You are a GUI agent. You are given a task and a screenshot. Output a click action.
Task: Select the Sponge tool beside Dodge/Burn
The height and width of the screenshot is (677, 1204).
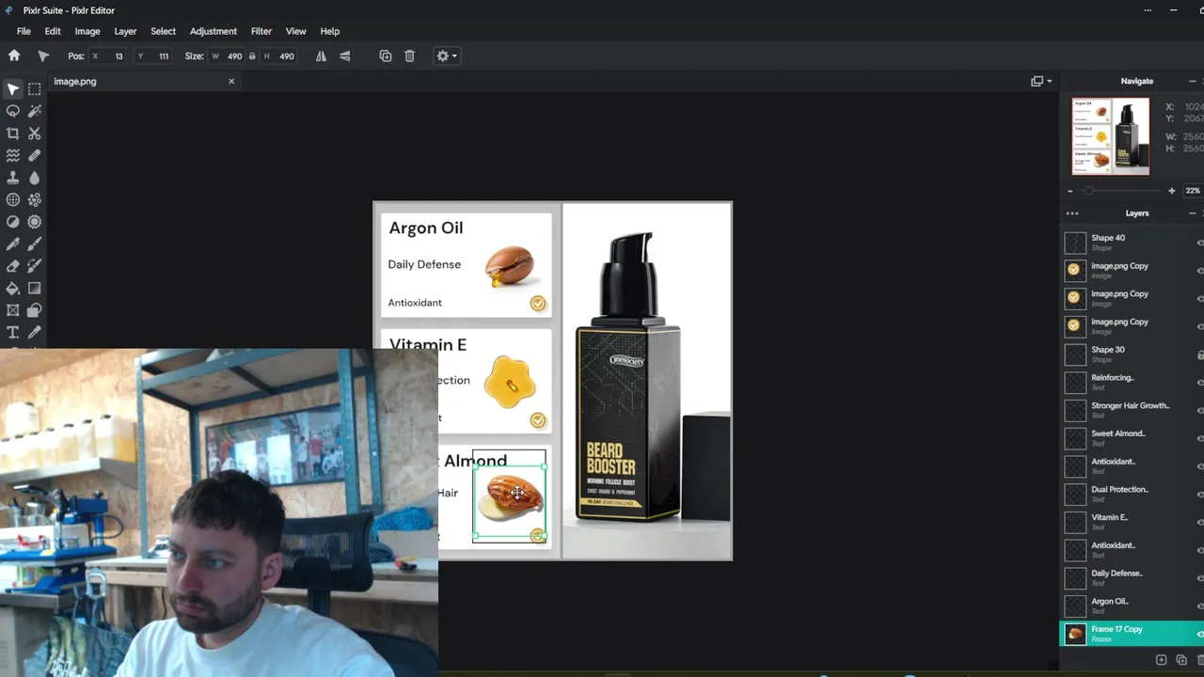click(x=35, y=222)
